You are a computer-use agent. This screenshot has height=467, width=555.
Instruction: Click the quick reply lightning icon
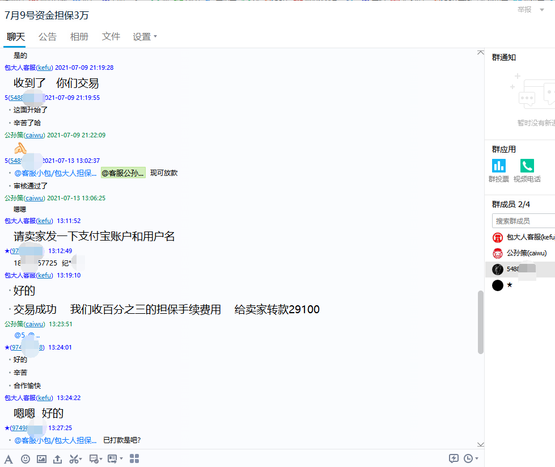[454, 458]
